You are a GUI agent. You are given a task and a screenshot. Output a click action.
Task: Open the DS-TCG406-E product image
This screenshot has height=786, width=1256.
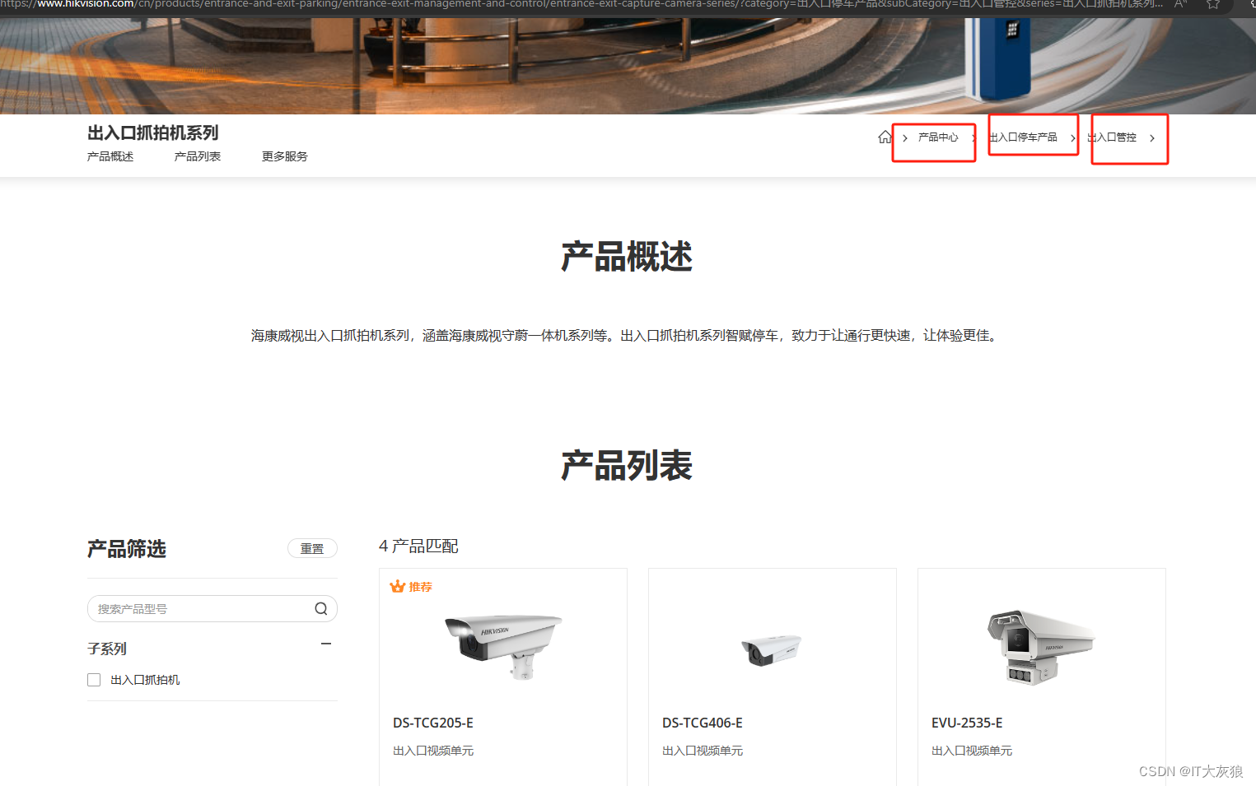(772, 649)
